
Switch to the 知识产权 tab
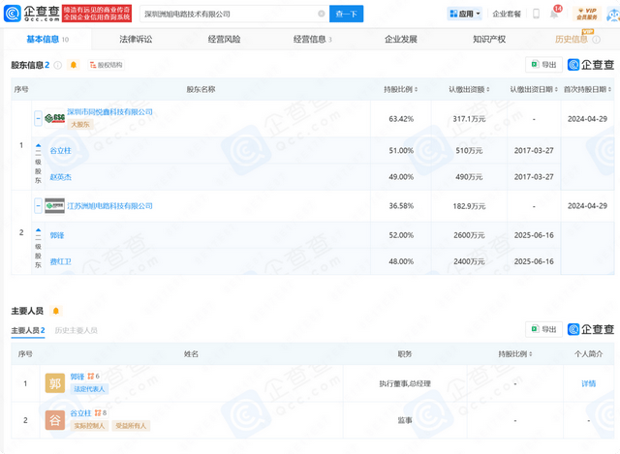tap(491, 39)
